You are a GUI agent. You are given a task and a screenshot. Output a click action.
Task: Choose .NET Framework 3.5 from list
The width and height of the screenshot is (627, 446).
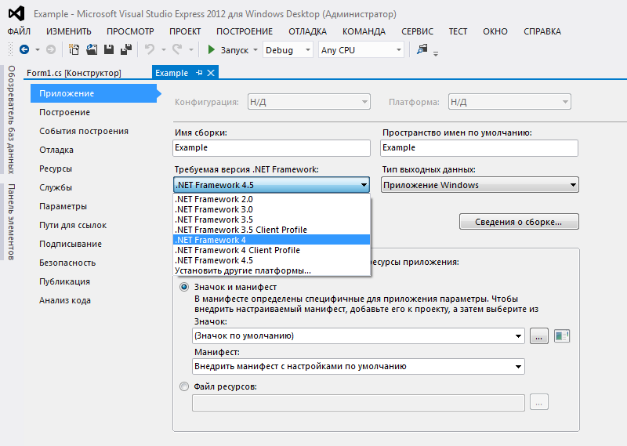271,219
